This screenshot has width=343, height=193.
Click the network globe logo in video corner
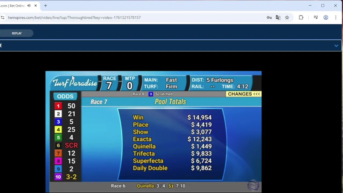click(x=253, y=185)
